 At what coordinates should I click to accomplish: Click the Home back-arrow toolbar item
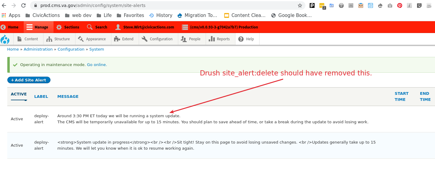[9, 27]
